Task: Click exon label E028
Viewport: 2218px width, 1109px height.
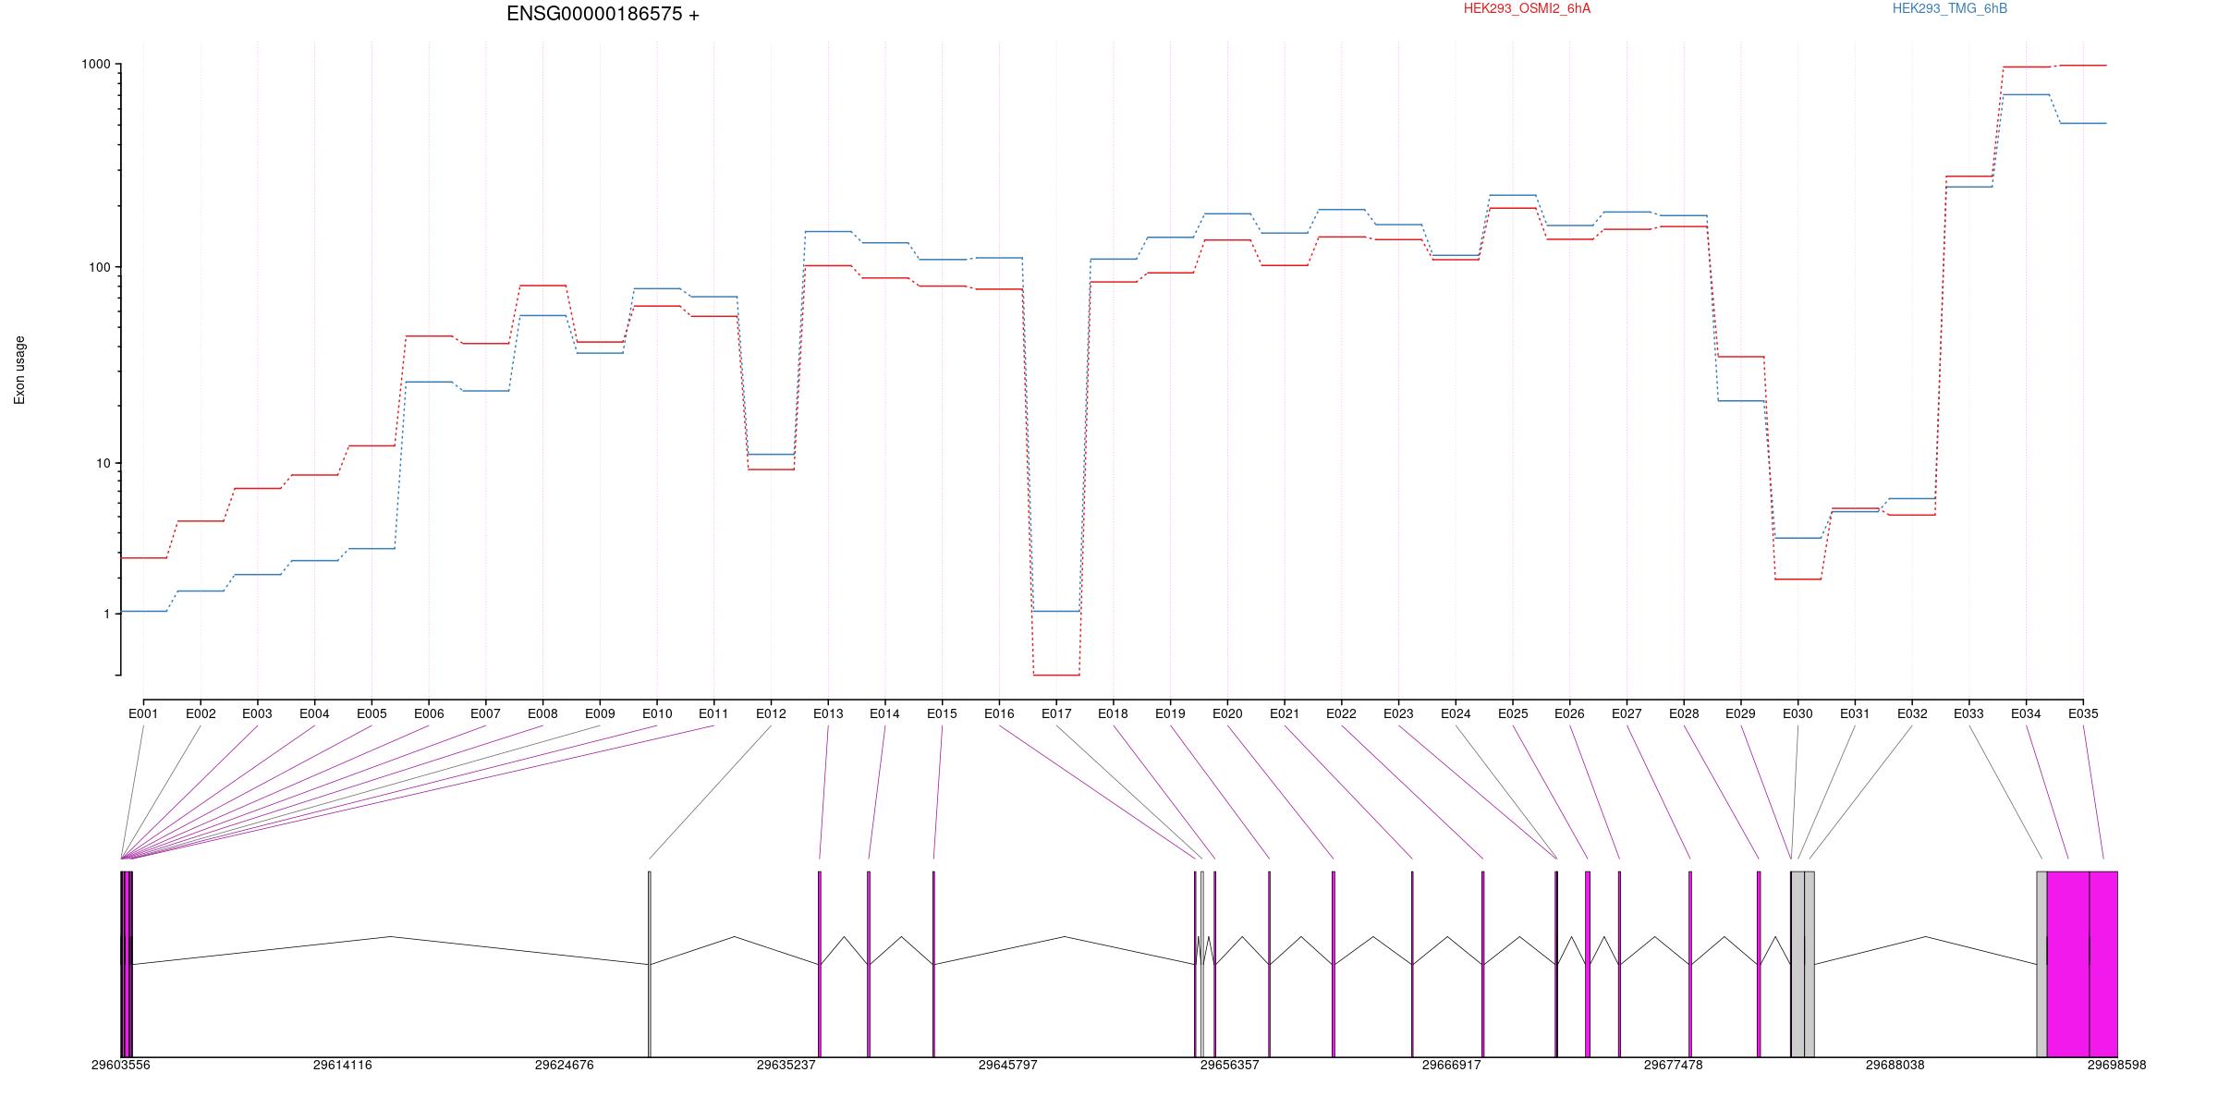Action: point(1684,713)
